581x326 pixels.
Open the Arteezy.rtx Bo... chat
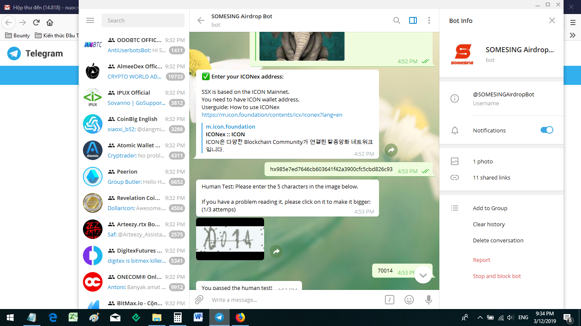coord(134,229)
